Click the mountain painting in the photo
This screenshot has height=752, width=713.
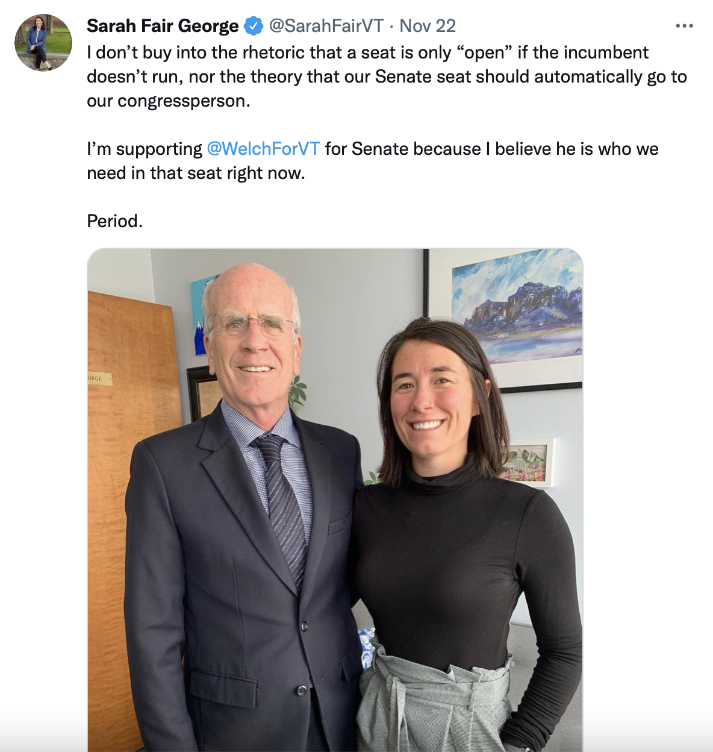pyautogui.click(x=517, y=307)
